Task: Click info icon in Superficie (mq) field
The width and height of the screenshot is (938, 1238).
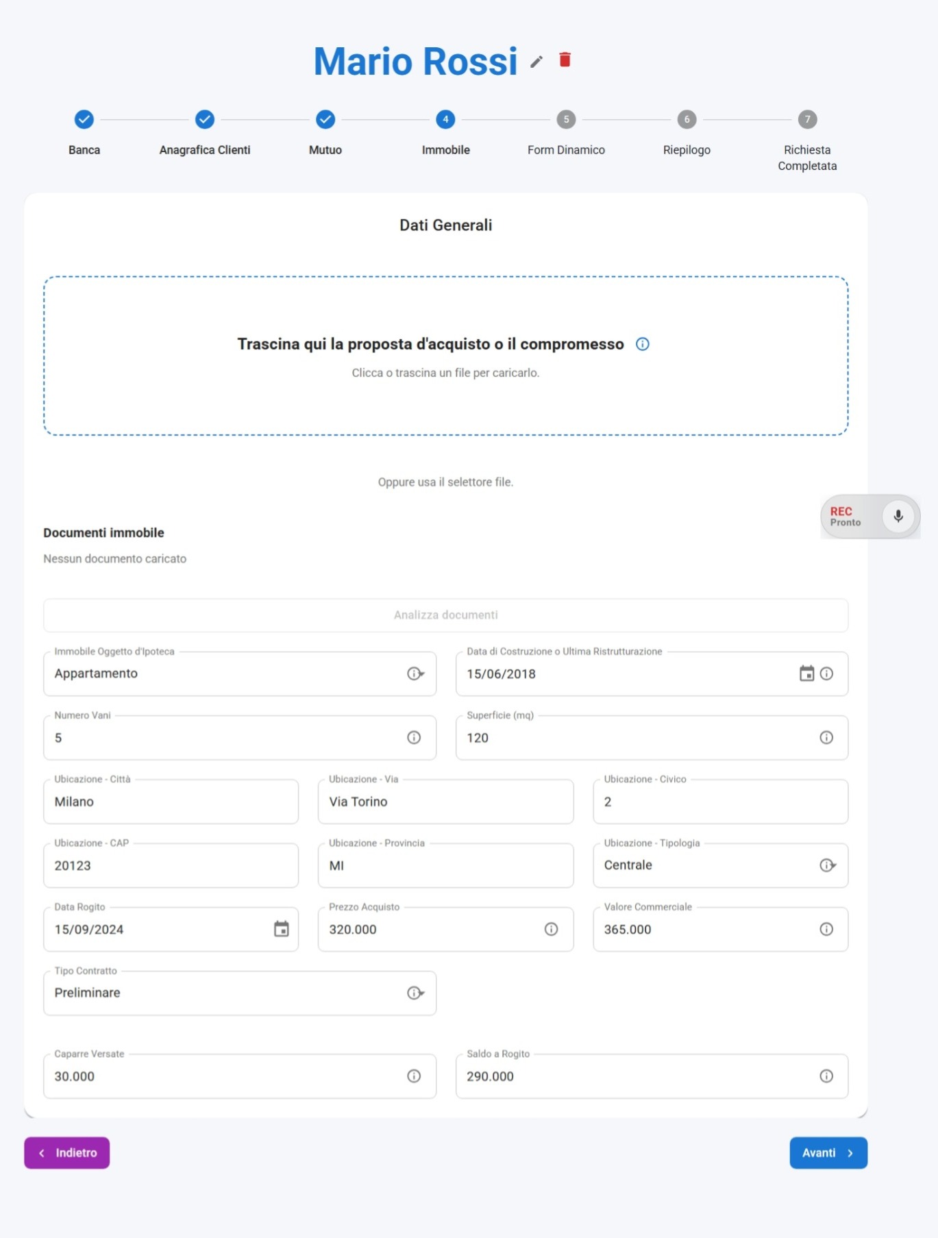Action: (x=826, y=737)
